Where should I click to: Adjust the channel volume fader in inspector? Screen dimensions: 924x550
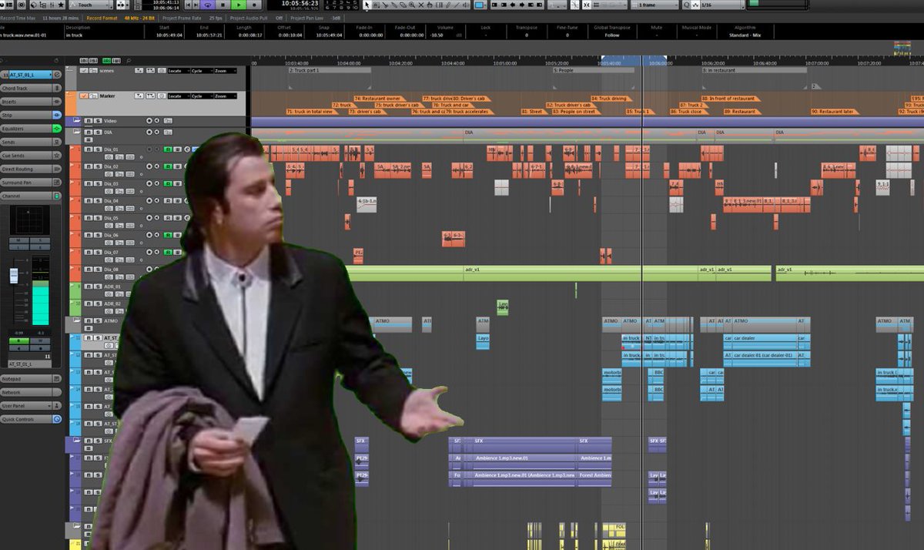[x=13, y=275]
